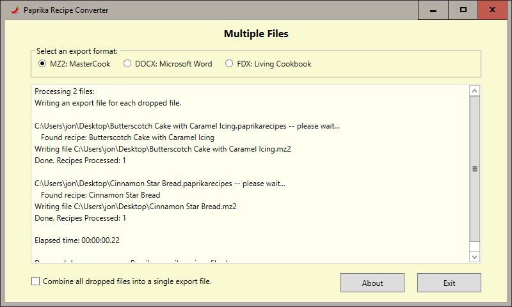512x307 pixels.
Task: Select the MZ2: MasterCook export format
Action: pyautogui.click(x=42, y=64)
